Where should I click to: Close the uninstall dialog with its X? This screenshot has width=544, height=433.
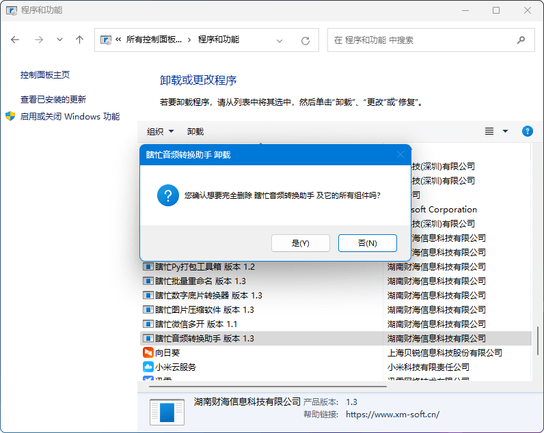point(400,154)
